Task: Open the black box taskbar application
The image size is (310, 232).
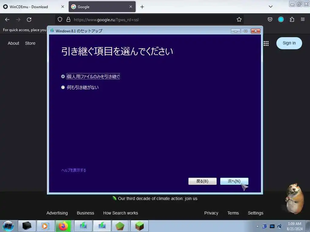Action: tap(27, 226)
